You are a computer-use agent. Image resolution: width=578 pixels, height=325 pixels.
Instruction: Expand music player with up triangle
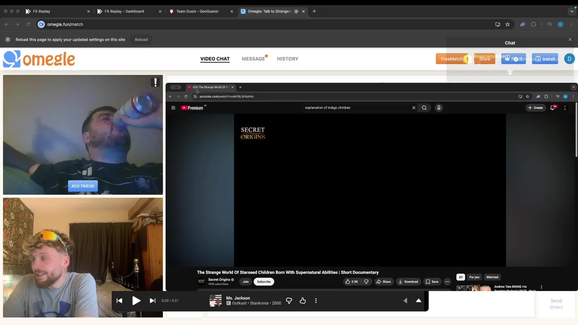tap(419, 301)
